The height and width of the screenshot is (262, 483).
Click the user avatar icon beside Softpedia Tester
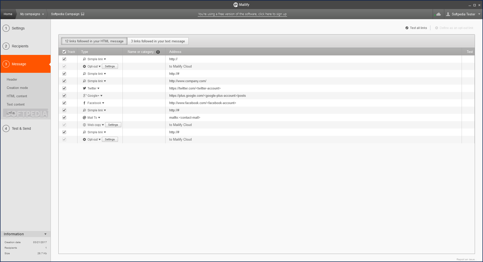click(x=448, y=14)
